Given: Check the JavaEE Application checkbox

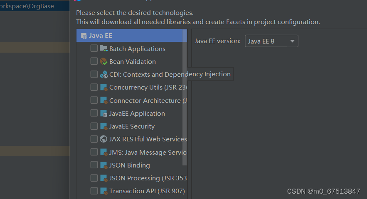Looking at the screenshot, I should (94, 113).
